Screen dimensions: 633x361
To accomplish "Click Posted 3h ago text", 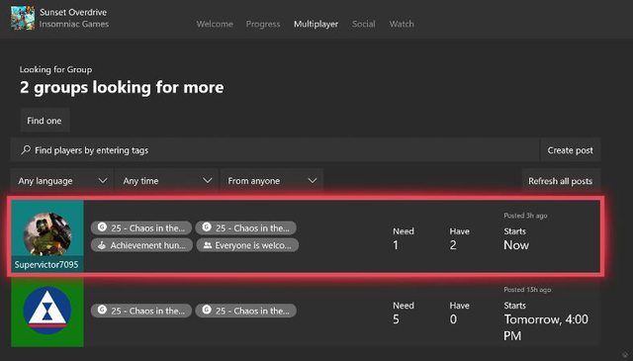I will pyautogui.click(x=525, y=216).
